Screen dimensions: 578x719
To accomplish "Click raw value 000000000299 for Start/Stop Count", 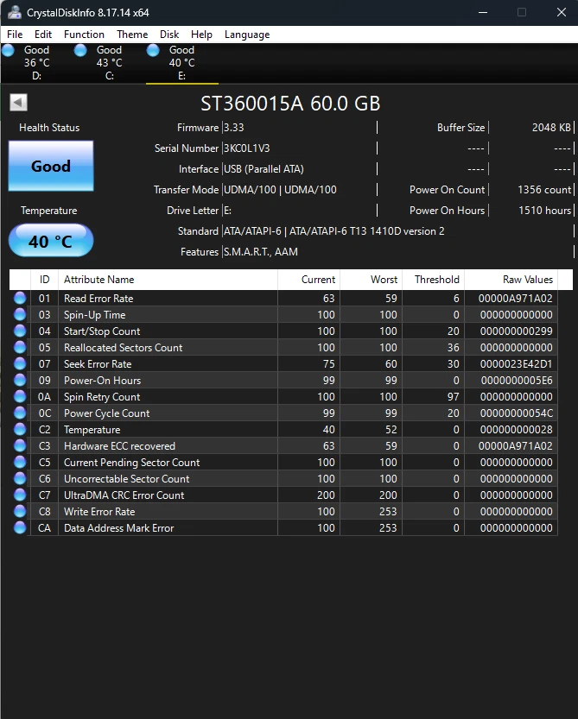I will pyautogui.click(x=517, y=331).
